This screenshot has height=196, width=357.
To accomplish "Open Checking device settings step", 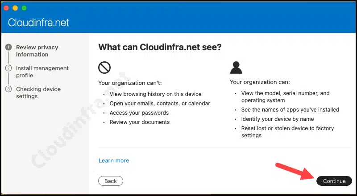I will [x=38, y=92].
